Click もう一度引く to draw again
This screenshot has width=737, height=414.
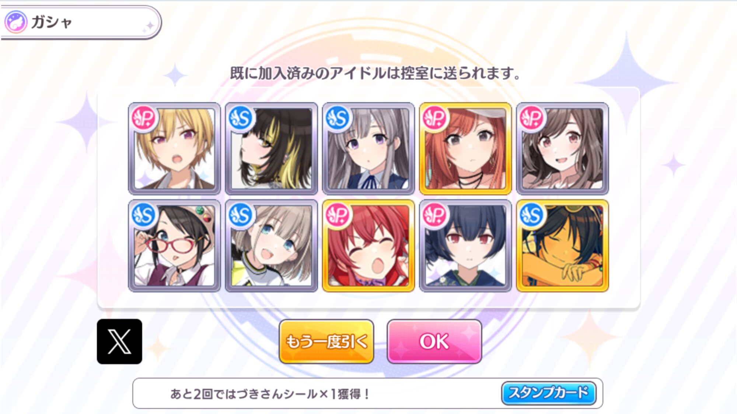(x=326, y=342)
